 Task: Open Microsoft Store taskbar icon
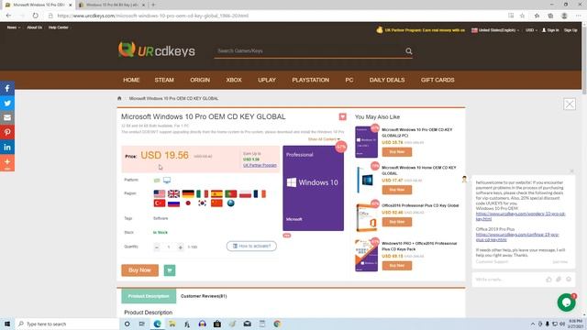(x=217, y=324)
